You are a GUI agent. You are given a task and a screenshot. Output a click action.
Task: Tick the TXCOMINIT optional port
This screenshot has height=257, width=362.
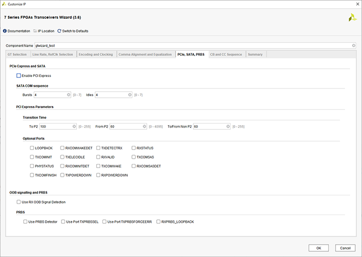click(32, 157)
